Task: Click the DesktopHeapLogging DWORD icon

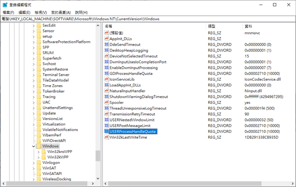Action: (107, 51)
